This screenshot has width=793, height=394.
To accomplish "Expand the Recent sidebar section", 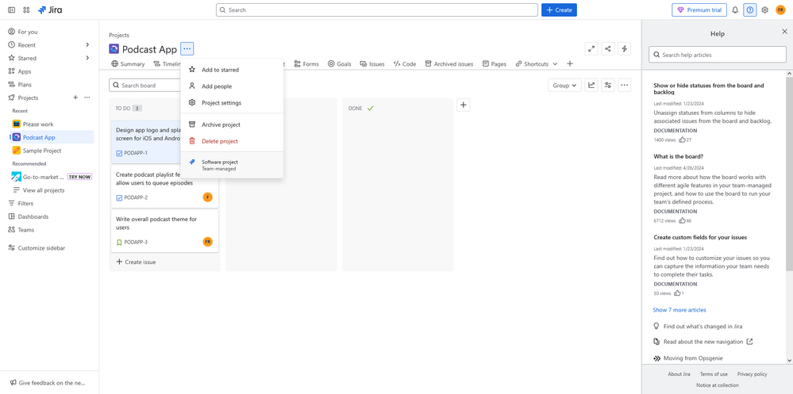I will pos(87,45).
